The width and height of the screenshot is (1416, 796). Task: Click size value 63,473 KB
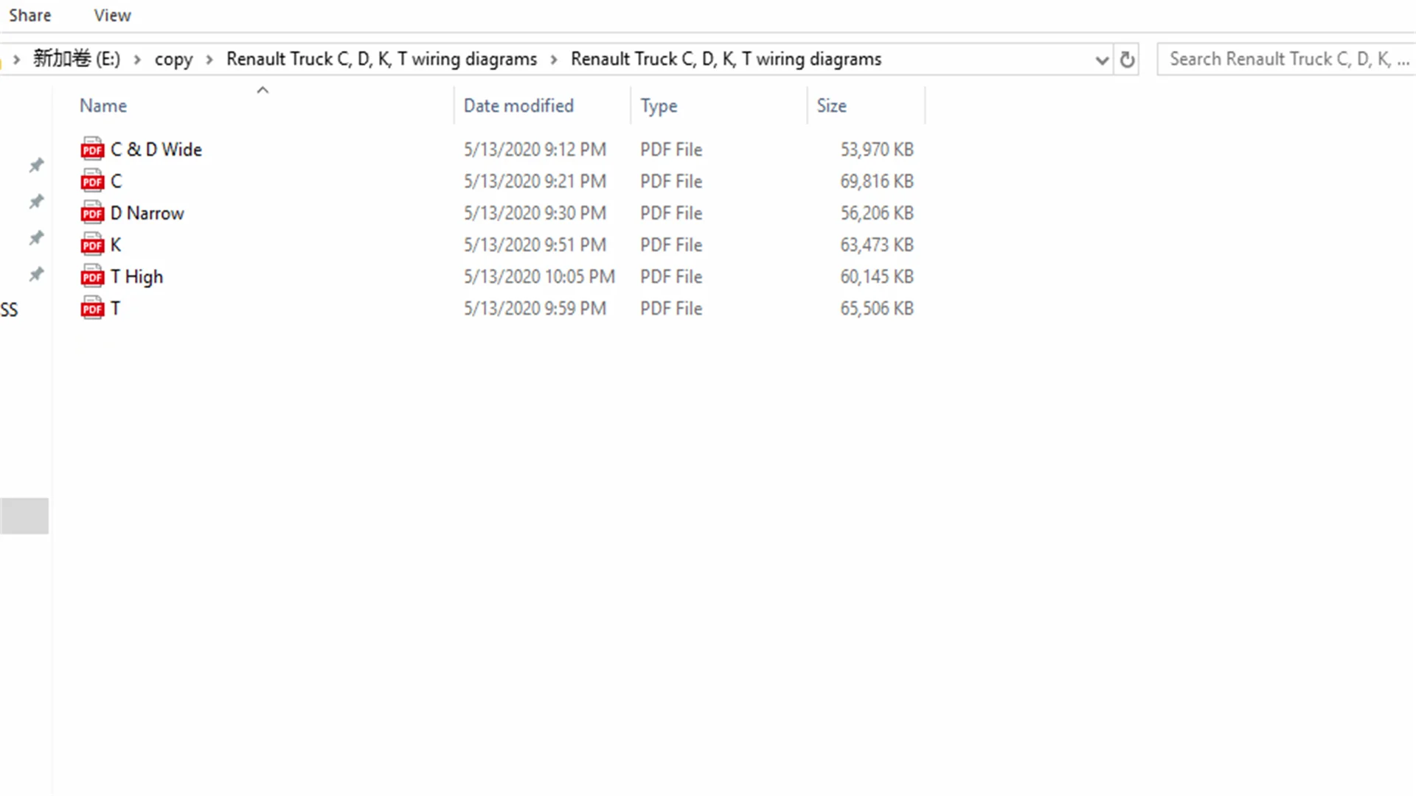pos(877,244)
